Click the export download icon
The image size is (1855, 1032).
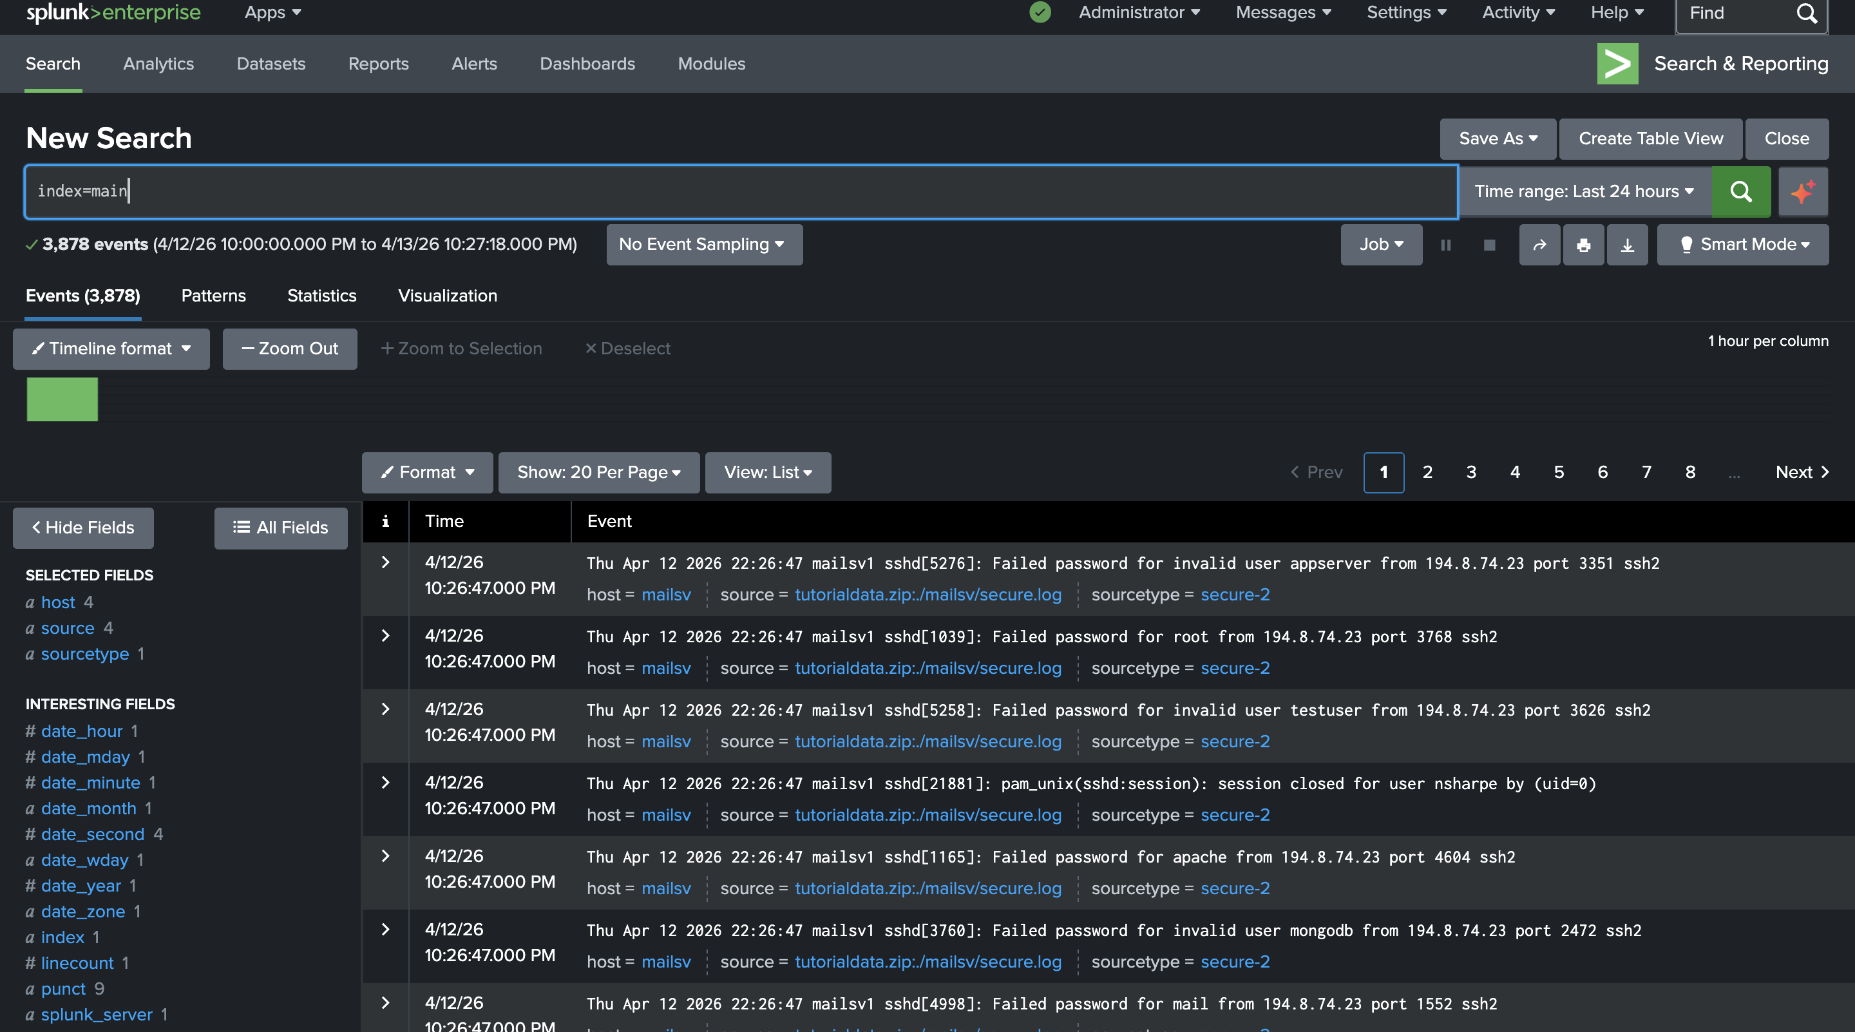pos(1627,245)
